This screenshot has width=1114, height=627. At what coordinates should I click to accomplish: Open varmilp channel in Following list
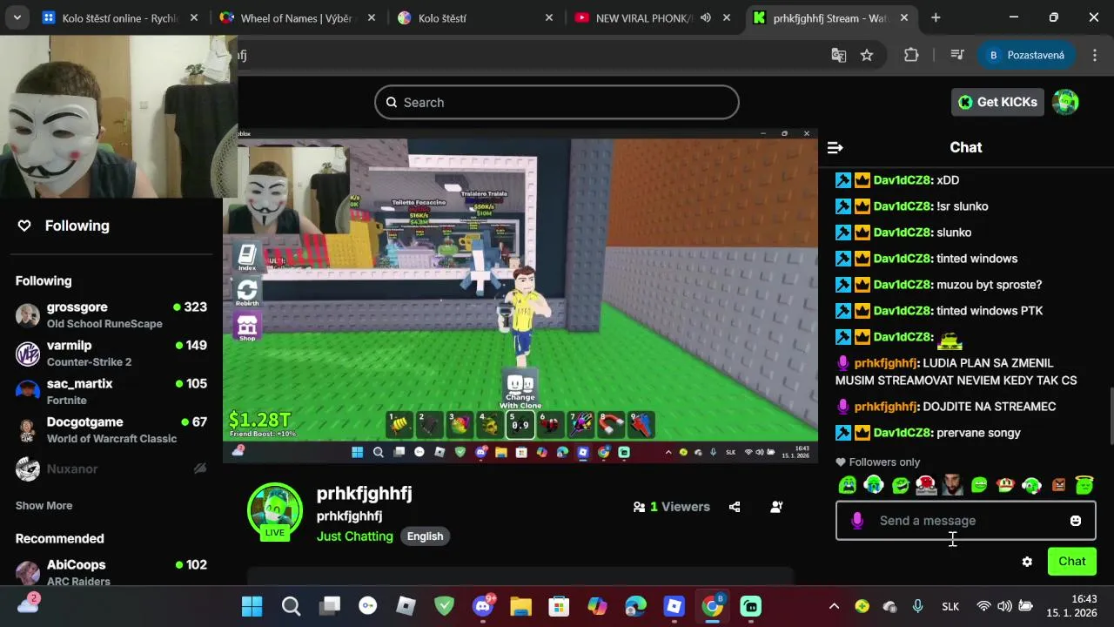[x=111, y=354]
